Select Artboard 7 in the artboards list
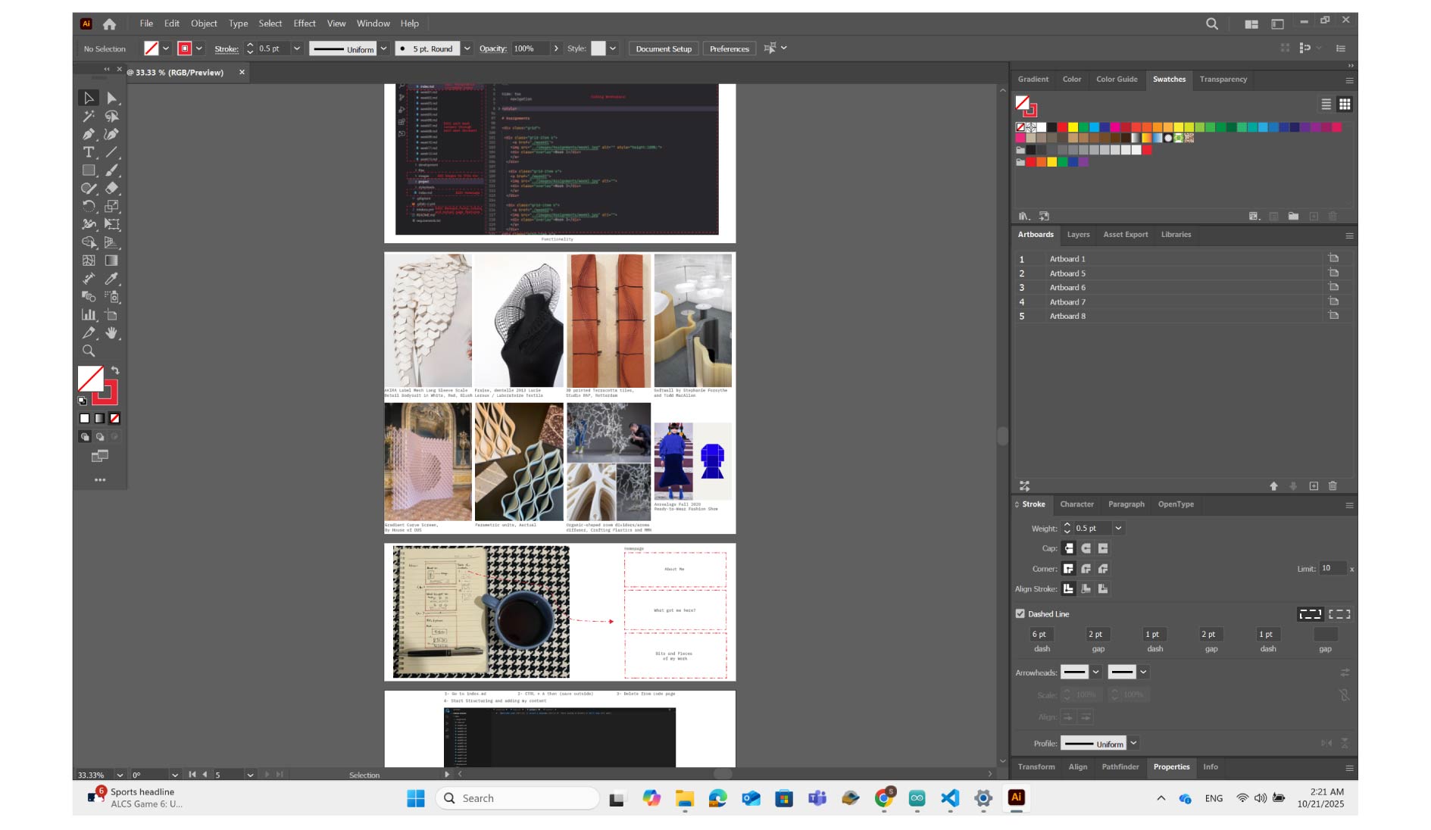 [x=1067, y=302]
